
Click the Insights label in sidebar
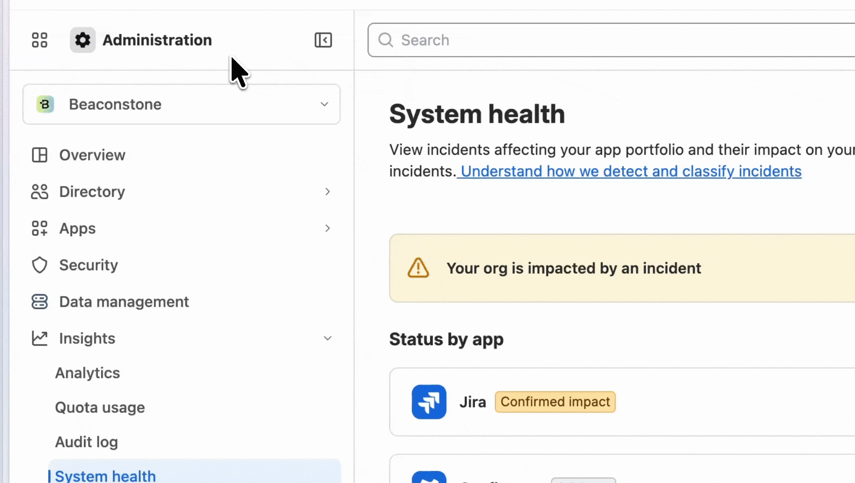(x=87, y=339)
